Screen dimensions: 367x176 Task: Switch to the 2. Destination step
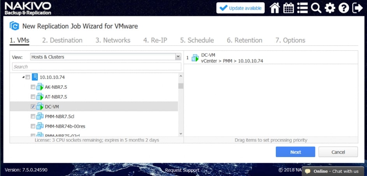62,40
